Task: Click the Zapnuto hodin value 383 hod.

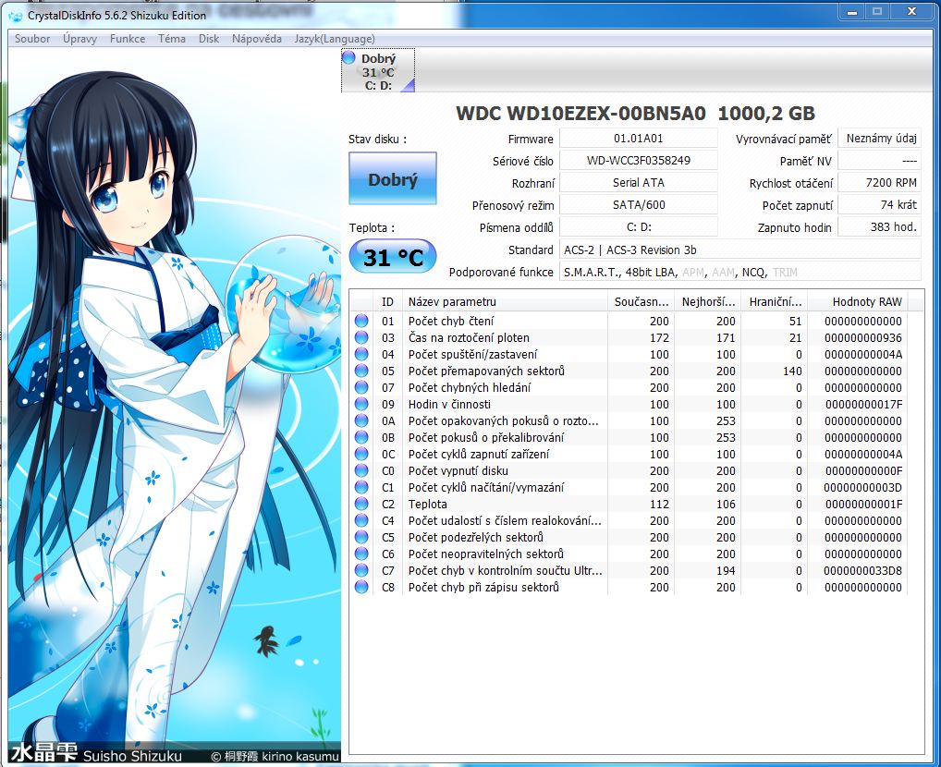Action: click(x=880, y=226)
